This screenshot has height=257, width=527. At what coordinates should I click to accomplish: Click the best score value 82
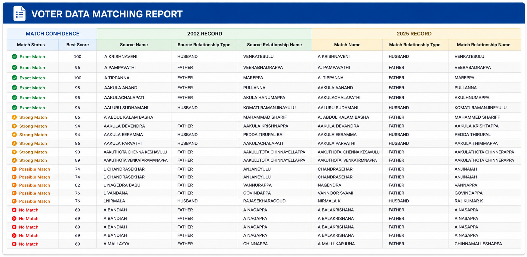[x=78, y=185]
